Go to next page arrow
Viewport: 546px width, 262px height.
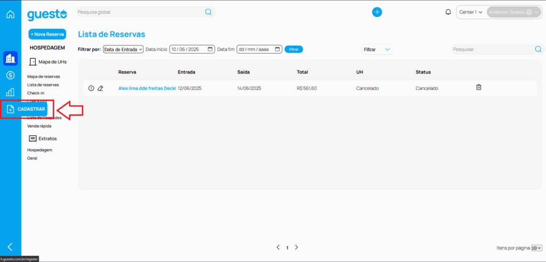tap(296, 248)
